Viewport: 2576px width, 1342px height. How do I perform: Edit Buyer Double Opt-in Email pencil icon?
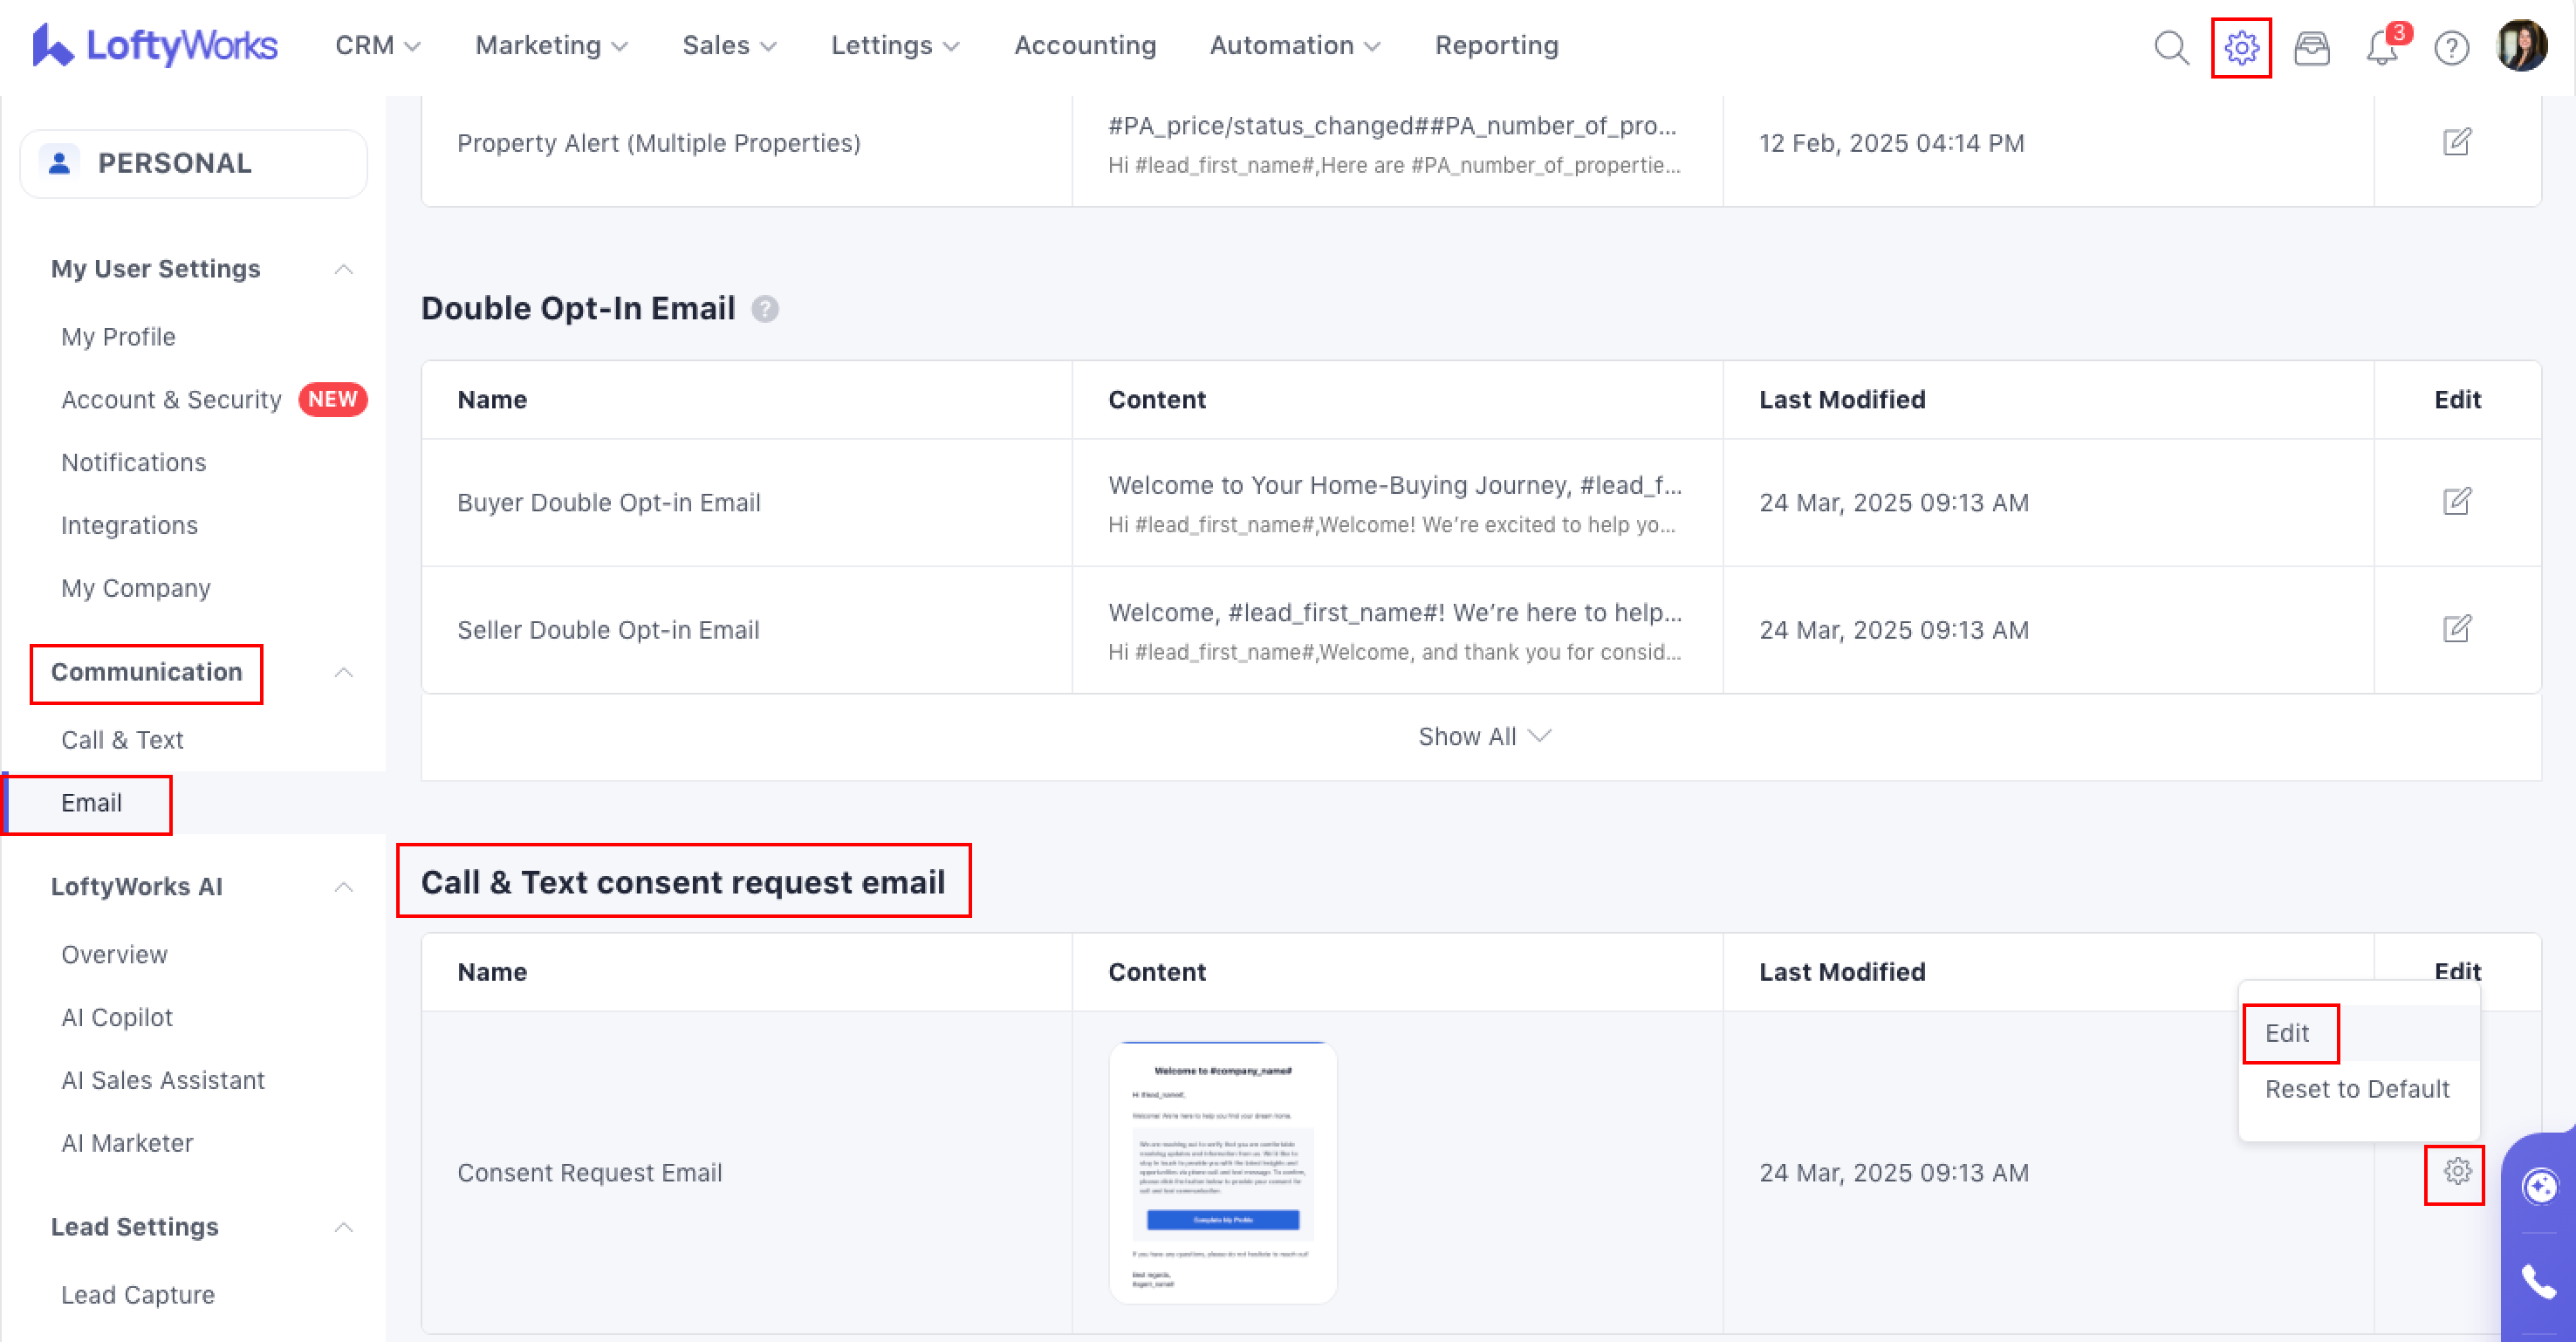tap(2456, 502)
